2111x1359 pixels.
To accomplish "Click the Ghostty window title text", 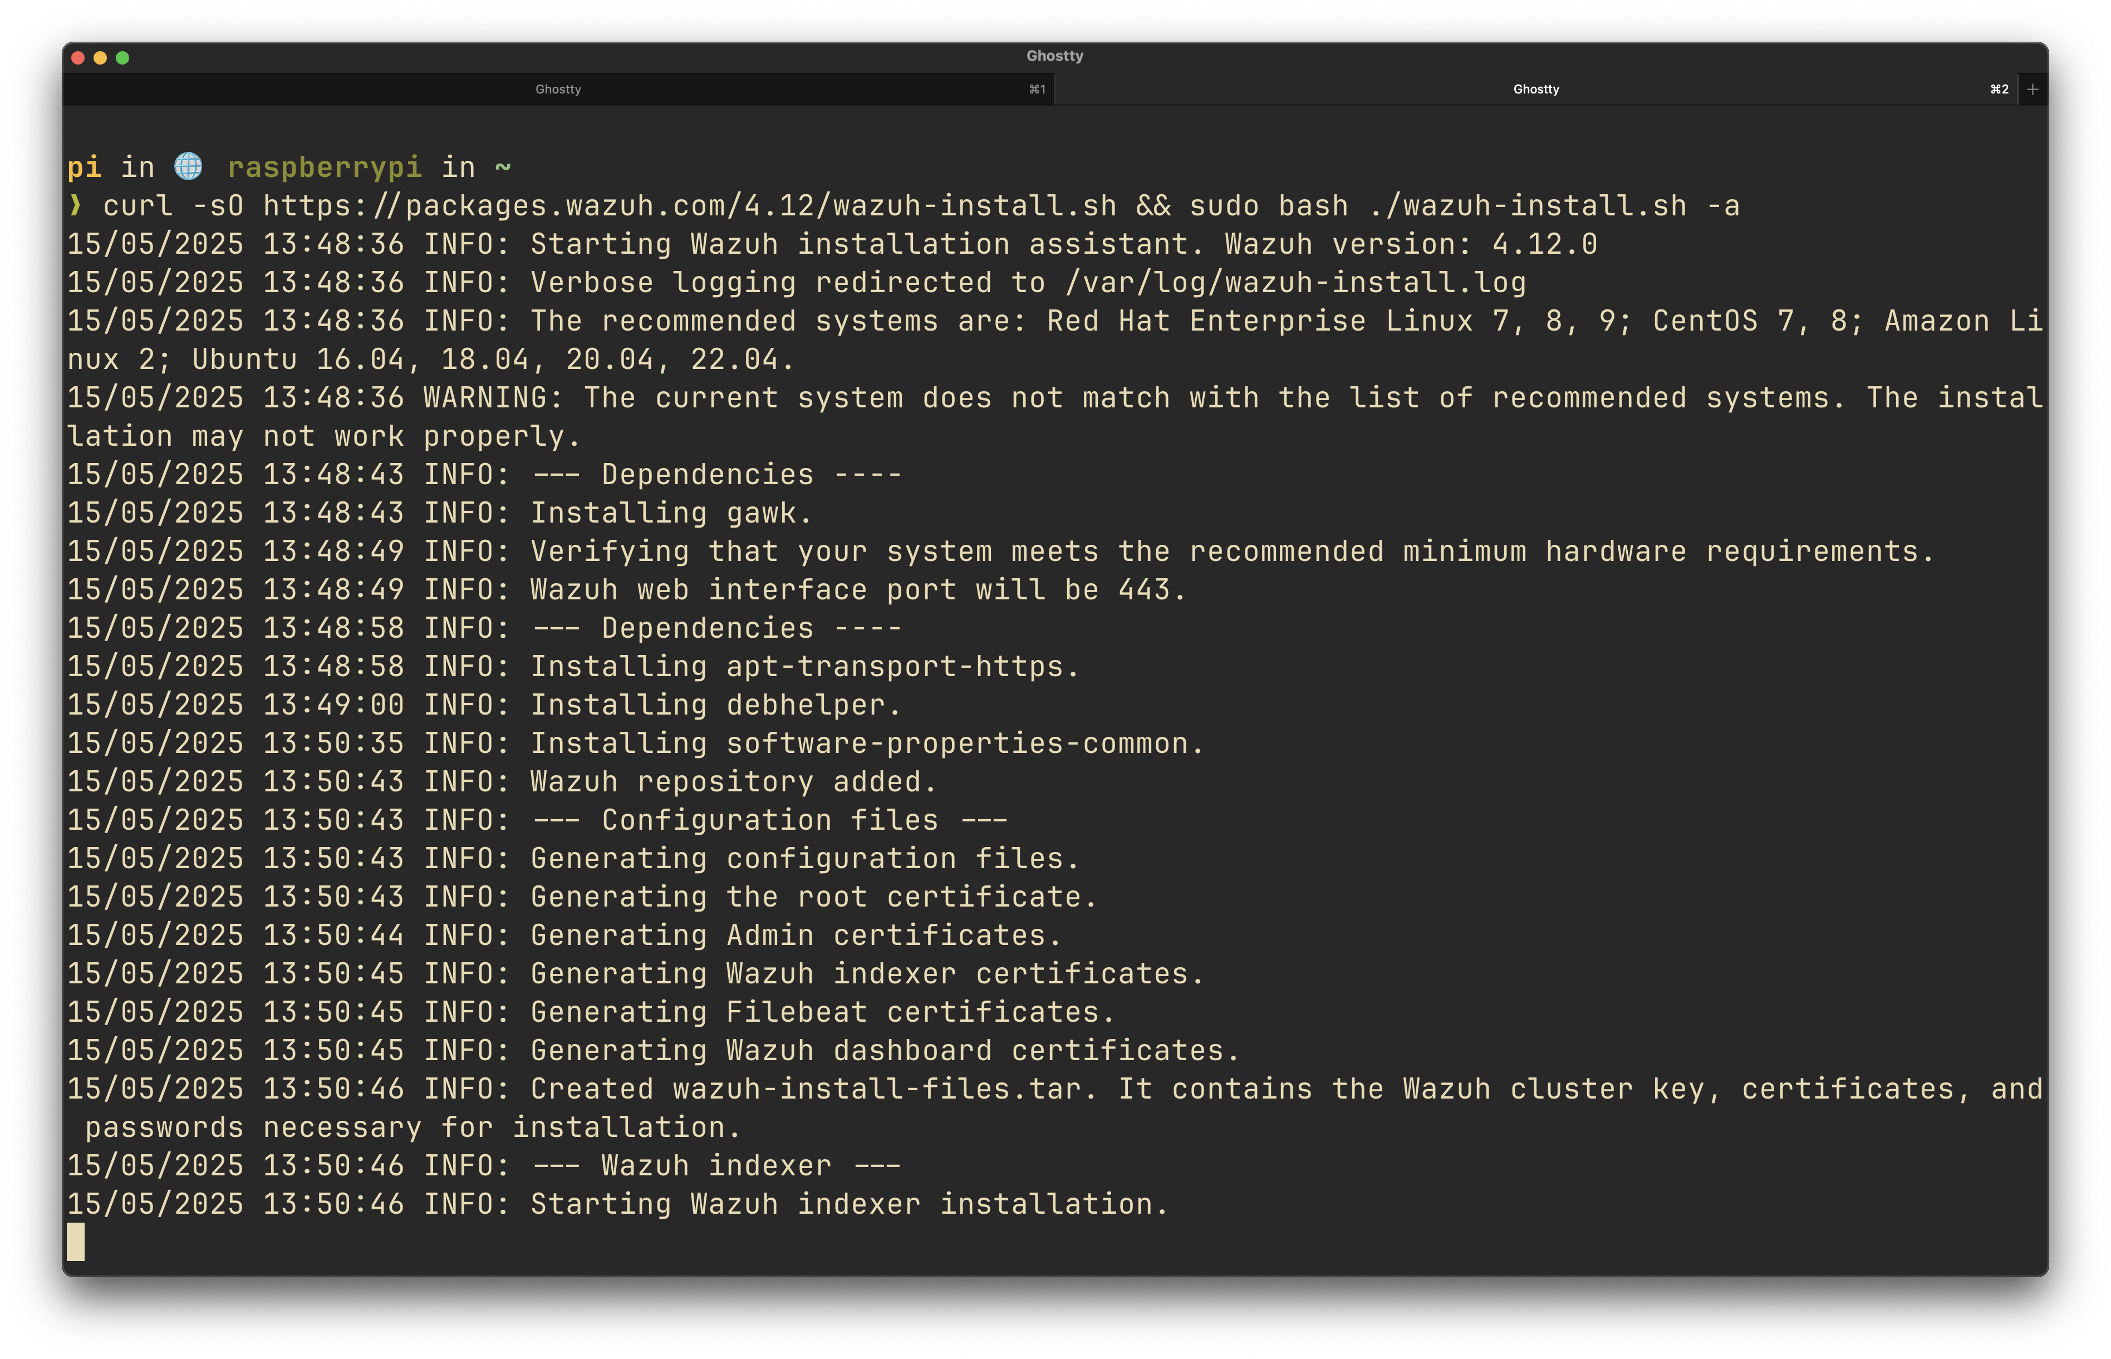I will click(x=1054, y=56).
